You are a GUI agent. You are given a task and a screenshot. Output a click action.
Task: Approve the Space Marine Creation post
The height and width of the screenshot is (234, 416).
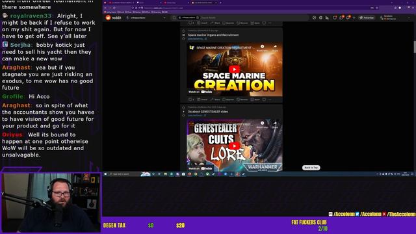coord(228,99)
